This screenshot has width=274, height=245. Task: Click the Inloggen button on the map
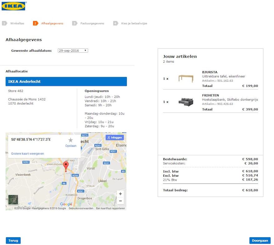(x=115, y=137)
